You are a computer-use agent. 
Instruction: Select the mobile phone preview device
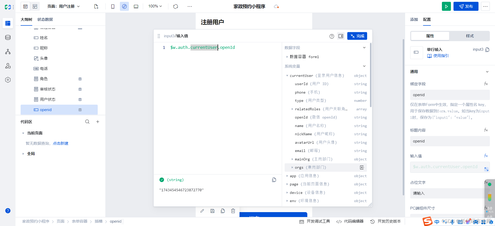[x=113, y=6]
